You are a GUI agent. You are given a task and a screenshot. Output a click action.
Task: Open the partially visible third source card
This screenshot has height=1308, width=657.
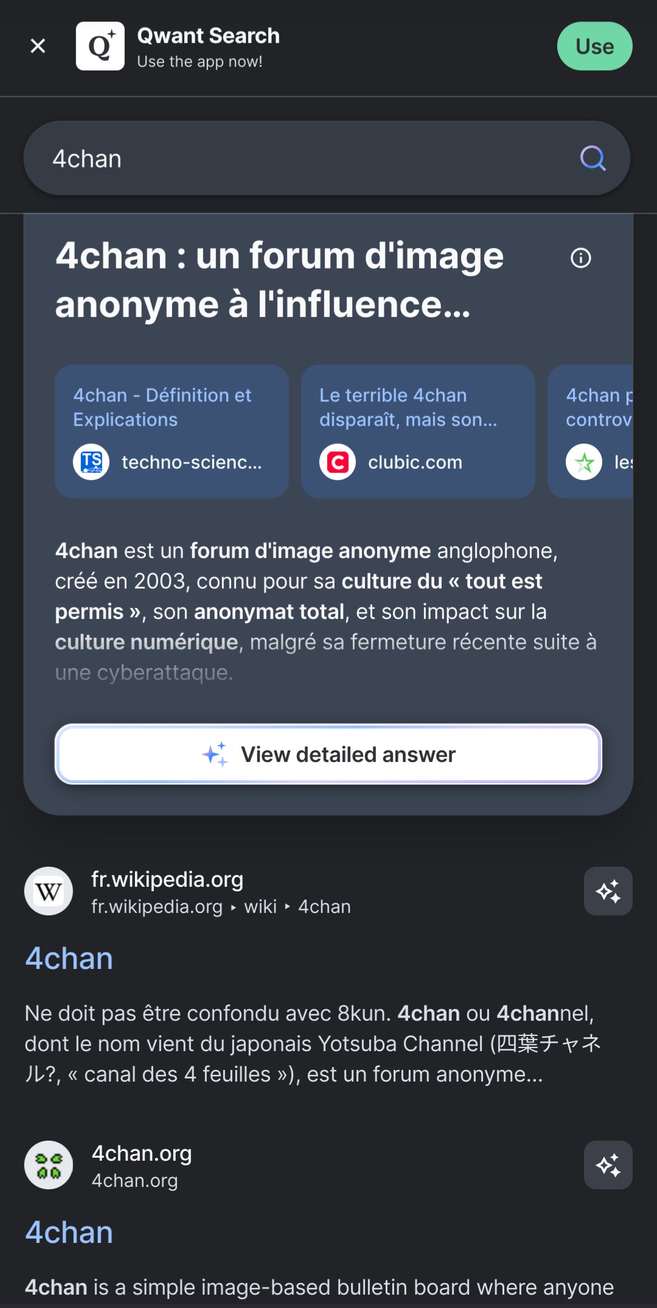point(591,432)
